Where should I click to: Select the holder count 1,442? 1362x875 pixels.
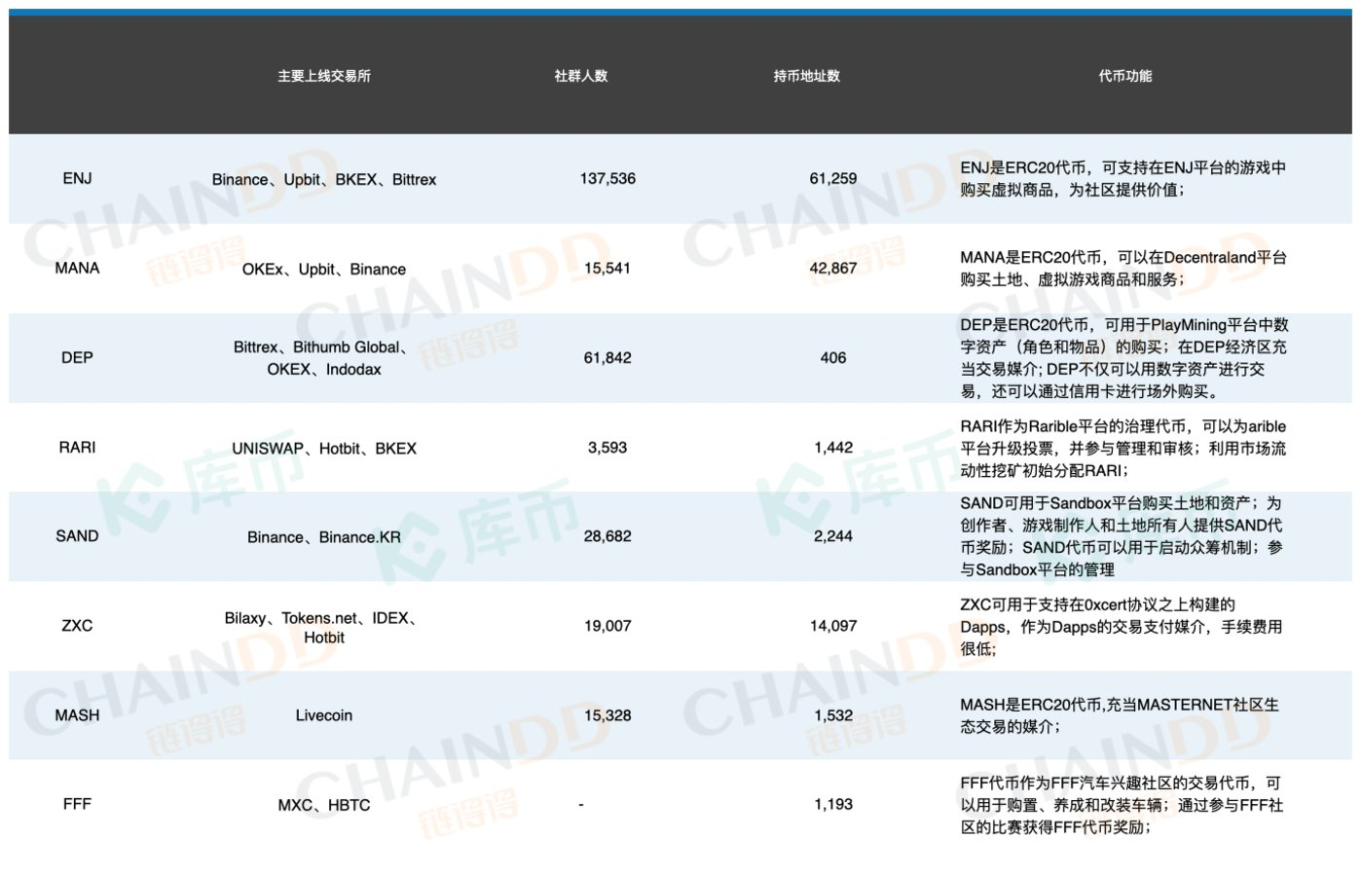[833, 448]
